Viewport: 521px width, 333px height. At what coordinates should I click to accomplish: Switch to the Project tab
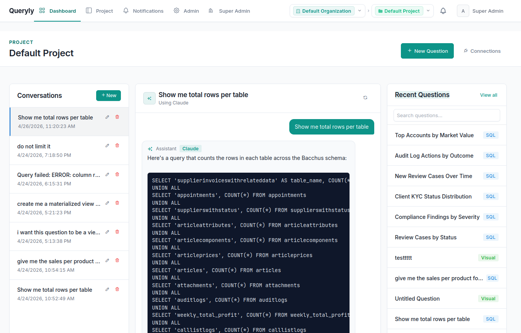tap(99, 11)
